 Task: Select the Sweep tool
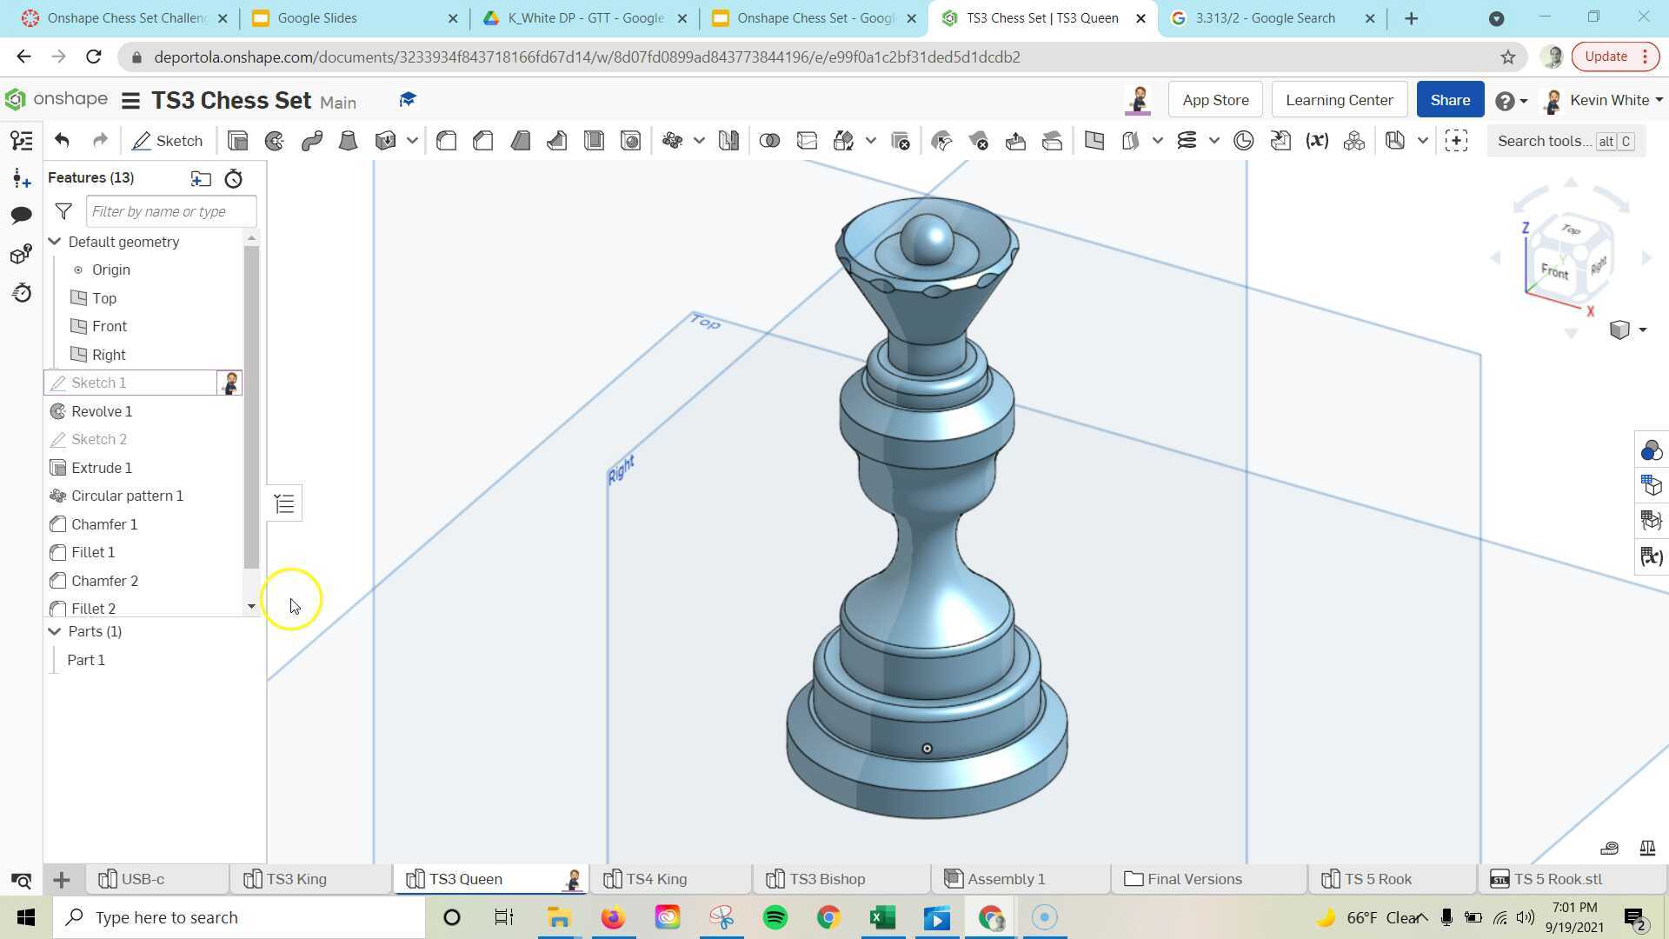[x=313, y=140]
